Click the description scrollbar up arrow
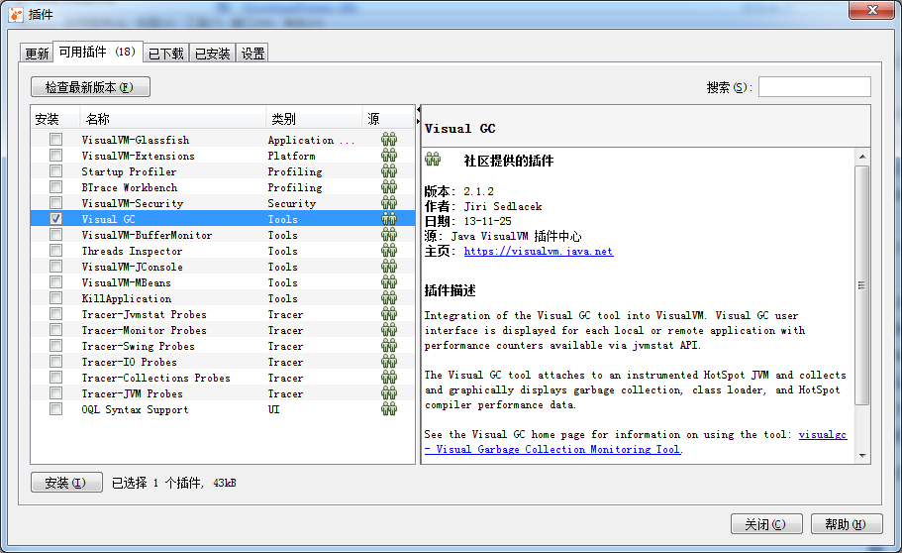The height and width of the screenshot is (553, 902). click(x=861, y=157)
